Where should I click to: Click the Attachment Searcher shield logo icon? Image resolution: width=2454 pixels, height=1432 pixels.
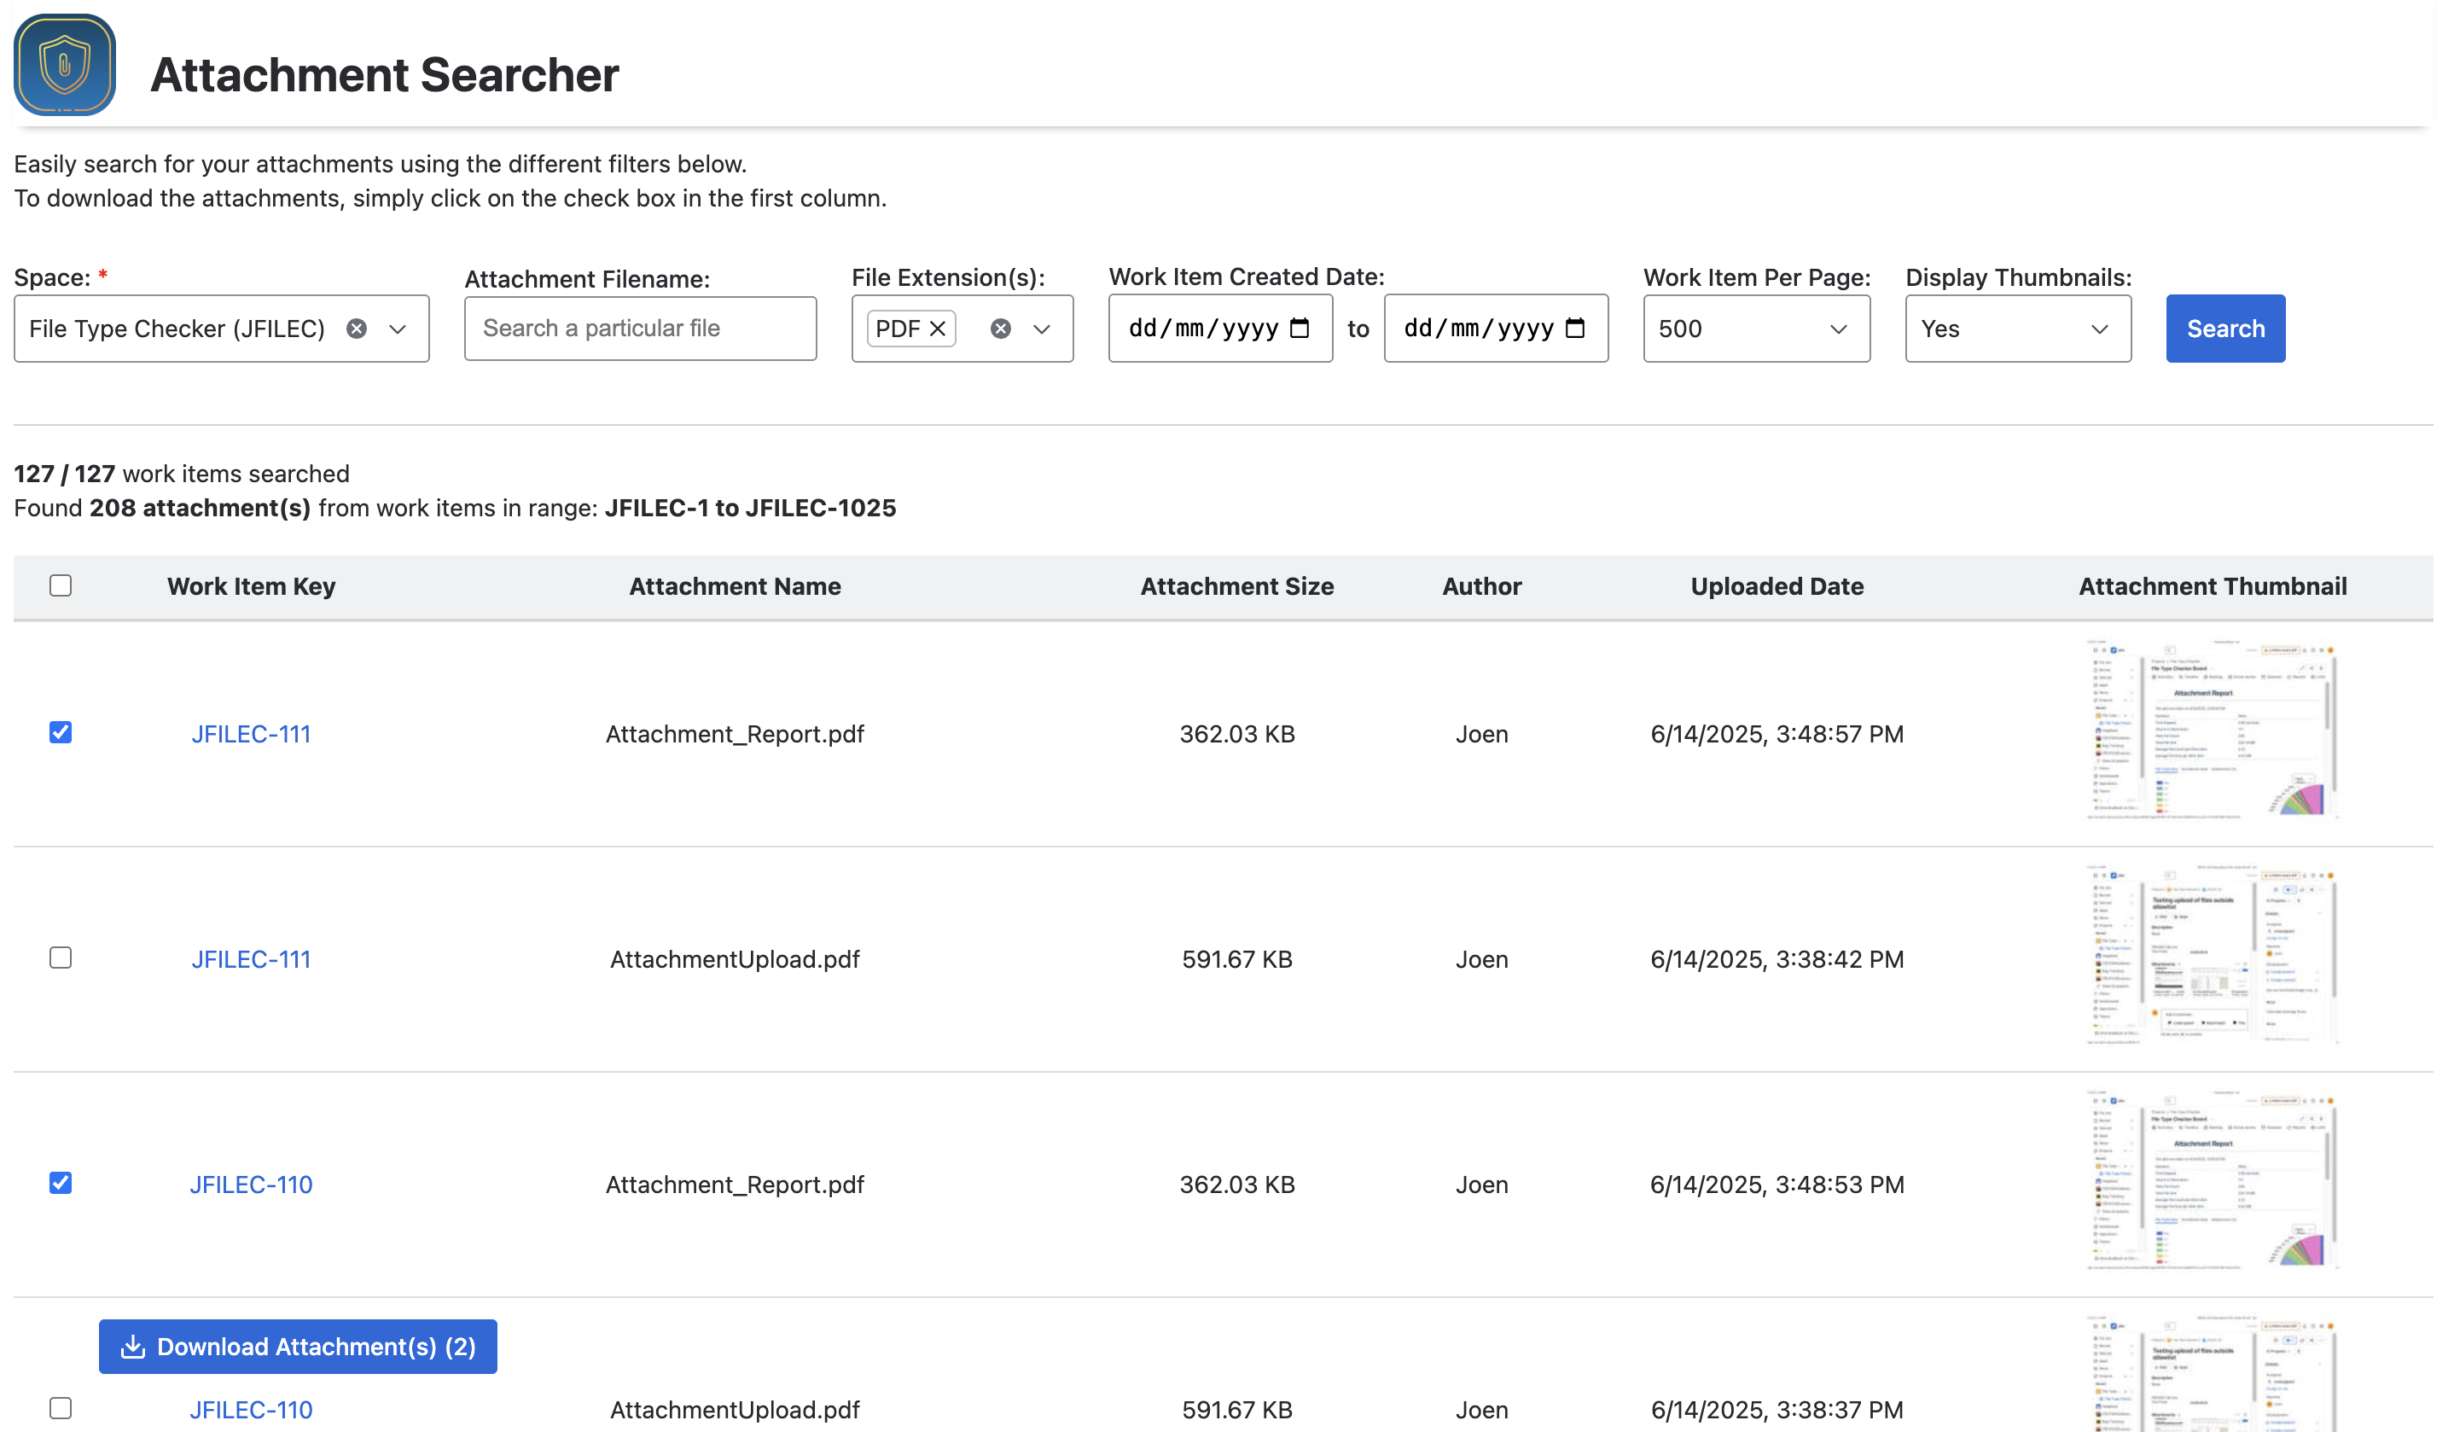[64, 64]
